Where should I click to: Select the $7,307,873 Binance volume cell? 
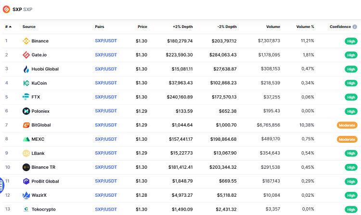pos(269,41)
